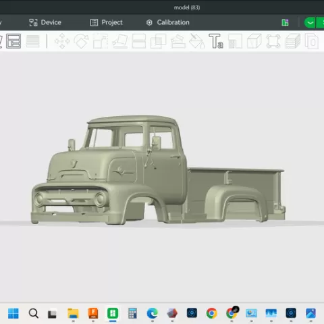Click the arrange plates layout icon
The image size is (324, 324).
click(x=13, y=41)
